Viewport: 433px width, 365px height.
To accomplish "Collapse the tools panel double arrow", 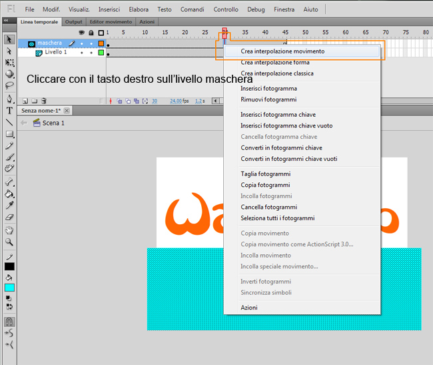I will point(5,20).
